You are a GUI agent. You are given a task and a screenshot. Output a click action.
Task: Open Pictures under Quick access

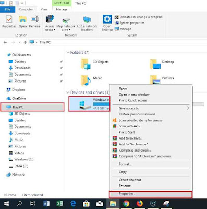point(17,81)
